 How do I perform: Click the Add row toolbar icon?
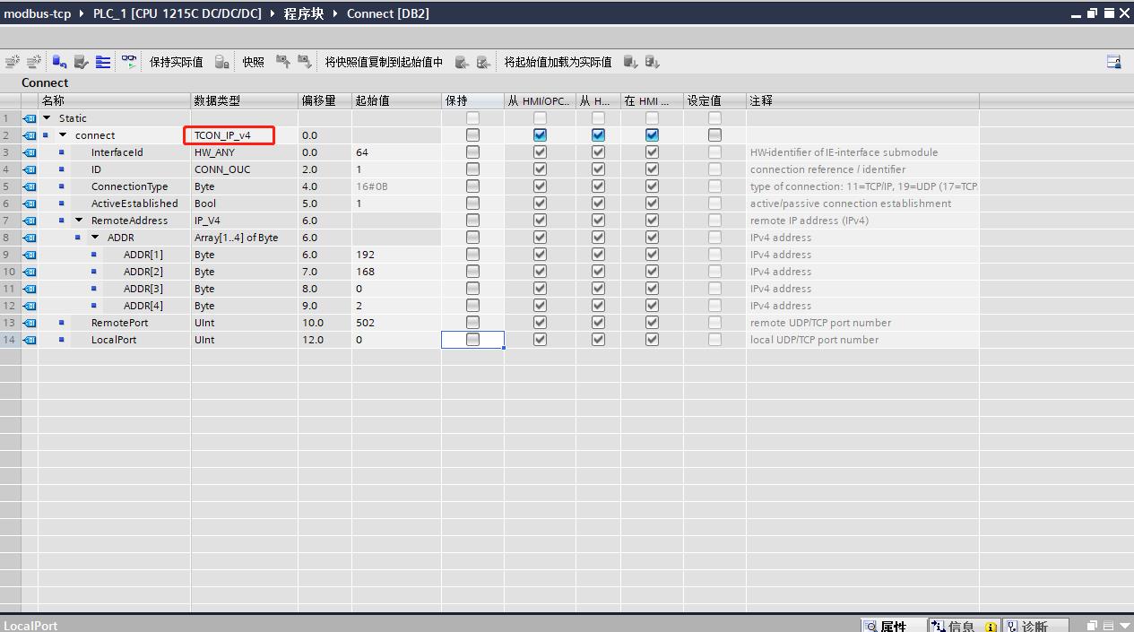click(x=34, y=62)
